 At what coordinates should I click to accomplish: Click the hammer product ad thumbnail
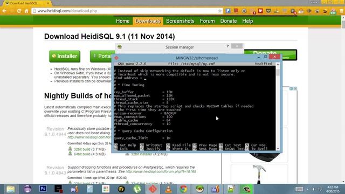tap(259, 174)
